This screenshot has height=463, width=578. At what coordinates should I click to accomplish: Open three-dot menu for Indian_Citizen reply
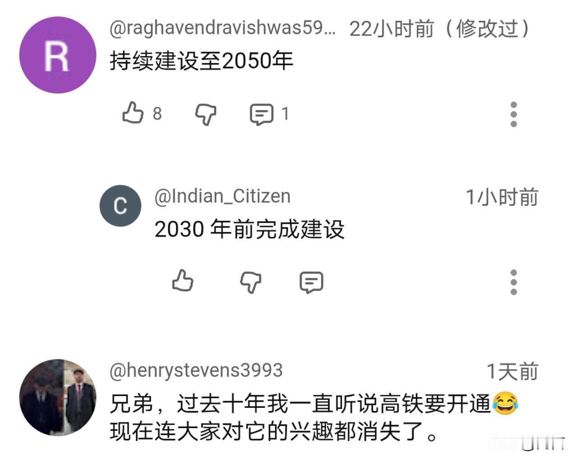coord(513,282)
